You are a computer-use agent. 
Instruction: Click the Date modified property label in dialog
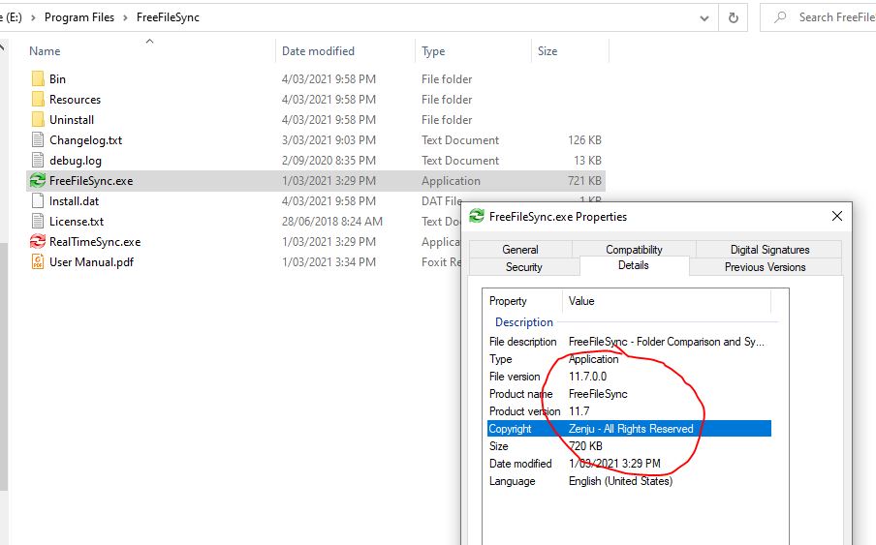tap(520, 464)
